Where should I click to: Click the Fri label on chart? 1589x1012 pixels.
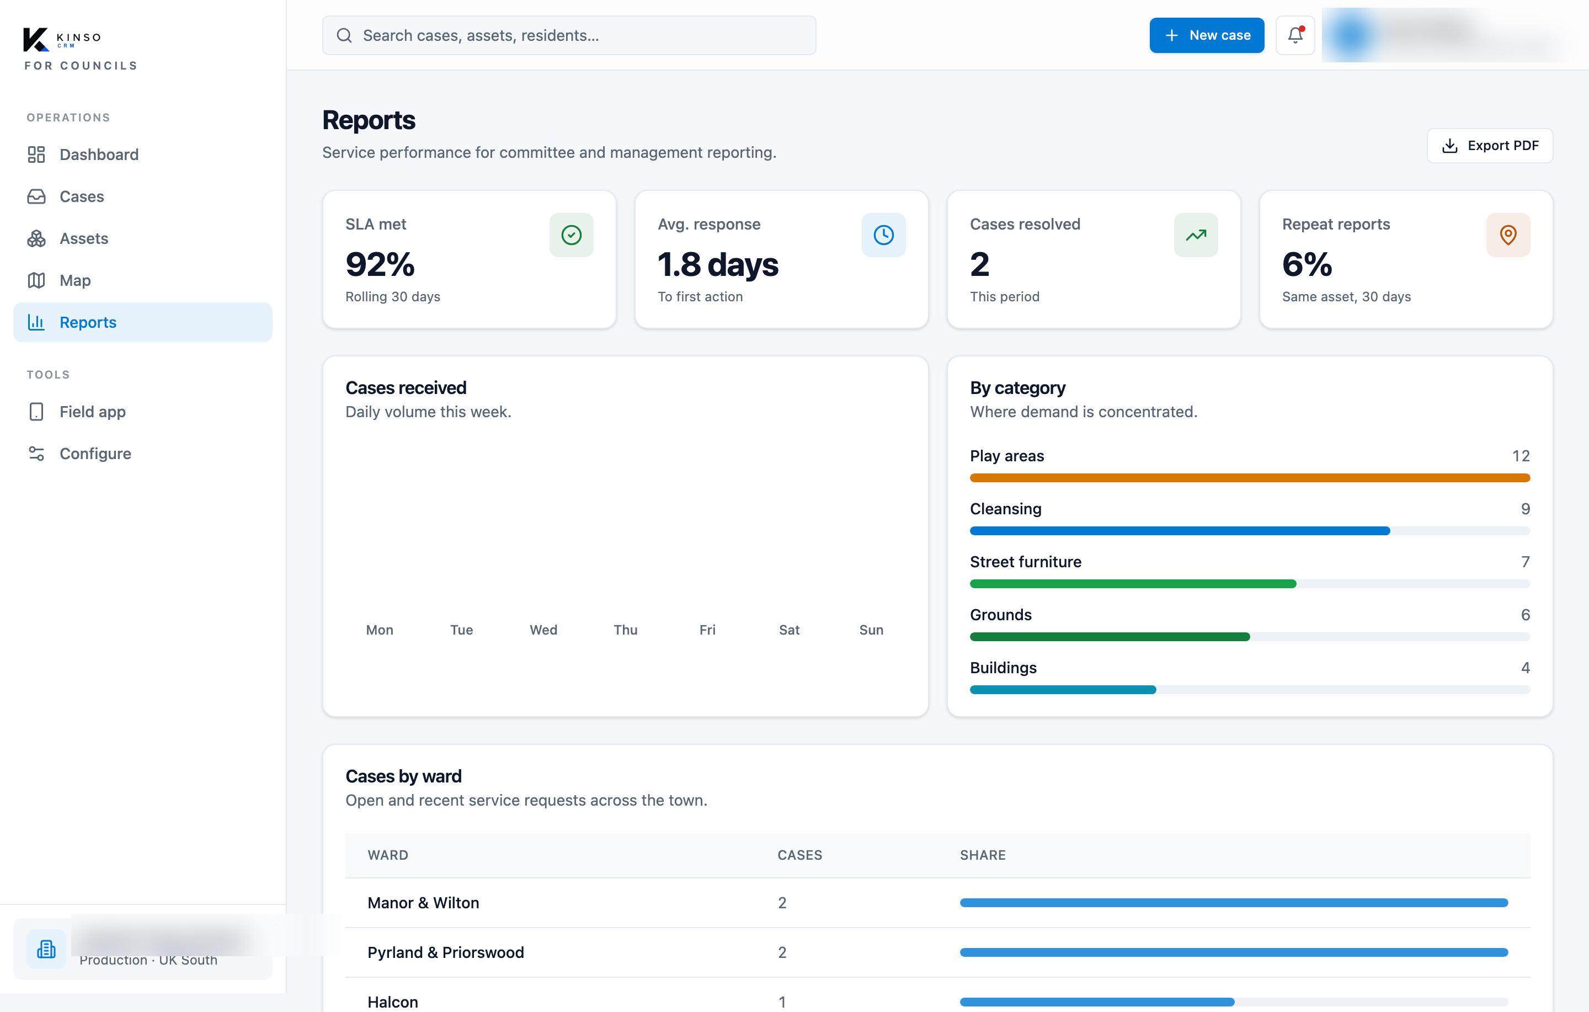click(707, 630)
